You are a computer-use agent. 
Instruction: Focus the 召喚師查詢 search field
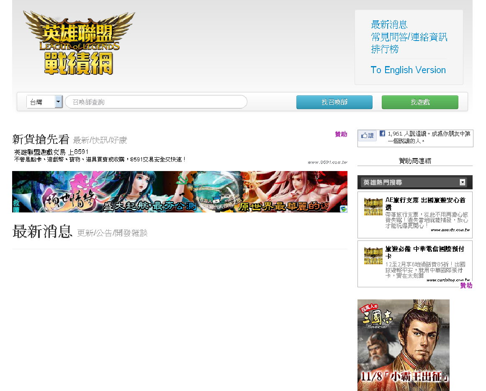(x=156, y=102)
